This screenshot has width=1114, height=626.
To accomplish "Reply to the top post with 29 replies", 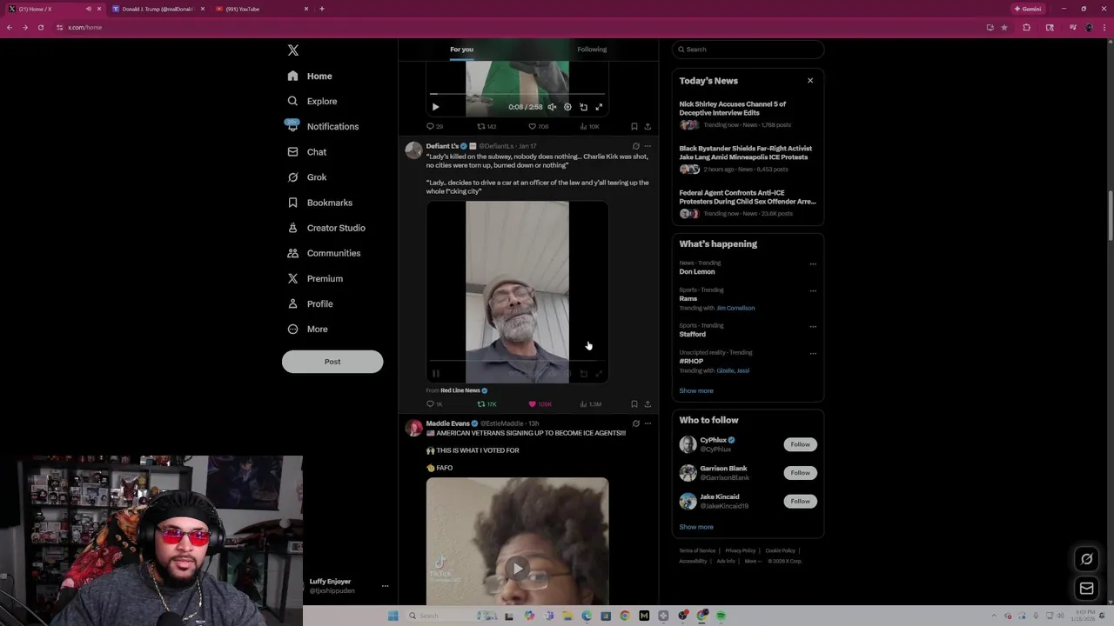I will (x=434, y=126).
